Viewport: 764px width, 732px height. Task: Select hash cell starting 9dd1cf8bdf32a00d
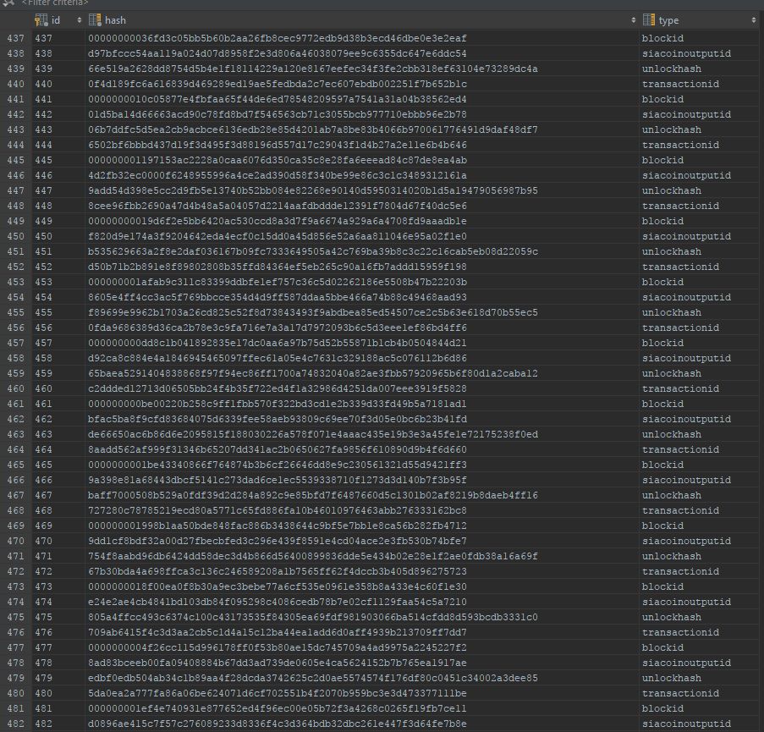coord(362,541)
